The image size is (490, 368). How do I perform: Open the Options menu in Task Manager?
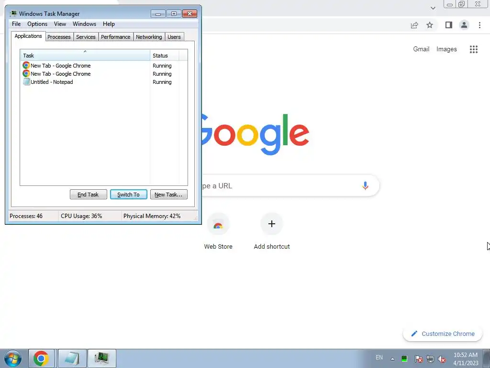[x=37, y=24]
